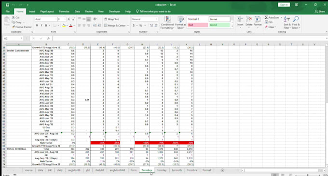Copy the selected cells
328x176 pixels.
point(17,22)
